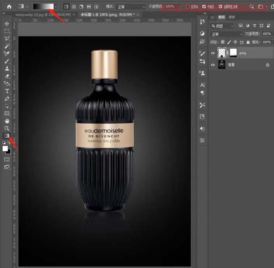Select the Magic Wand tool

pos(7,46)
